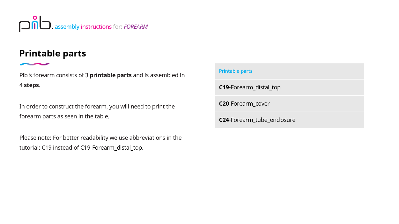Click the "In order to construct" paragraph

coord(97,111)
